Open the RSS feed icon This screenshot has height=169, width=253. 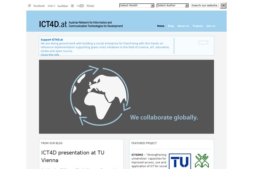point(29,5)
